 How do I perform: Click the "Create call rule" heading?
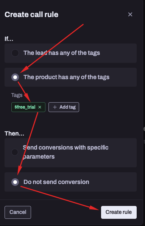coord(31,14)
